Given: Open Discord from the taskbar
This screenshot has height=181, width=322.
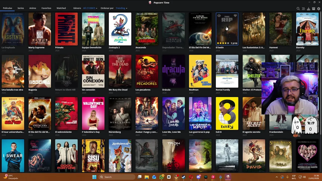Looking at the screenshot, I should coord(198,177).
